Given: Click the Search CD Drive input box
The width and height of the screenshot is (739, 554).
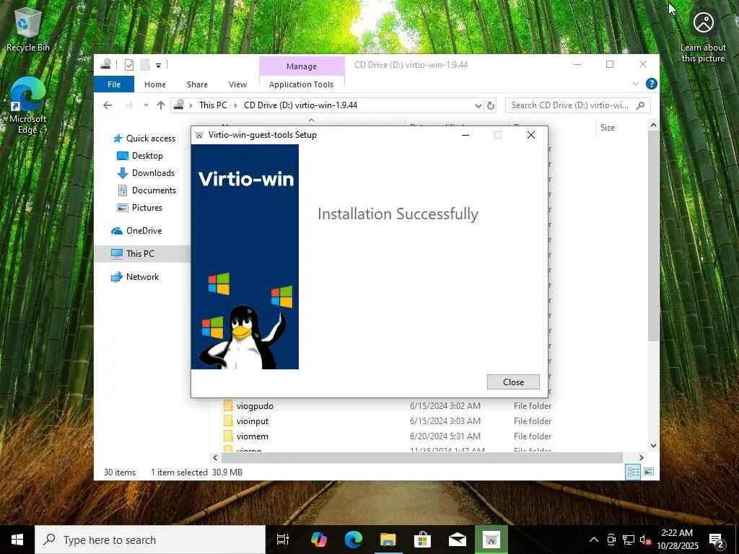Looking at the screenshot, I should [572, 105].
